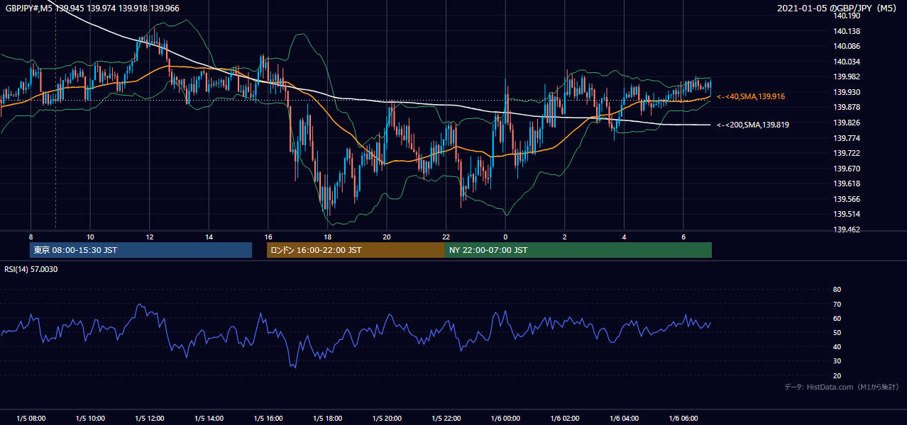Select the 東京 08:00-15:30 JST session bar
This screenshot has height=425, width=907.
tap(141, 250)
